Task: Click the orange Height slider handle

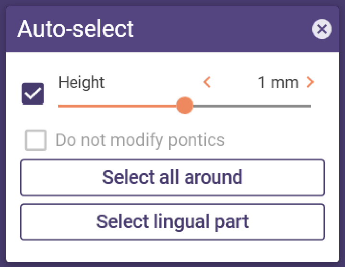Action: (185, 106)
